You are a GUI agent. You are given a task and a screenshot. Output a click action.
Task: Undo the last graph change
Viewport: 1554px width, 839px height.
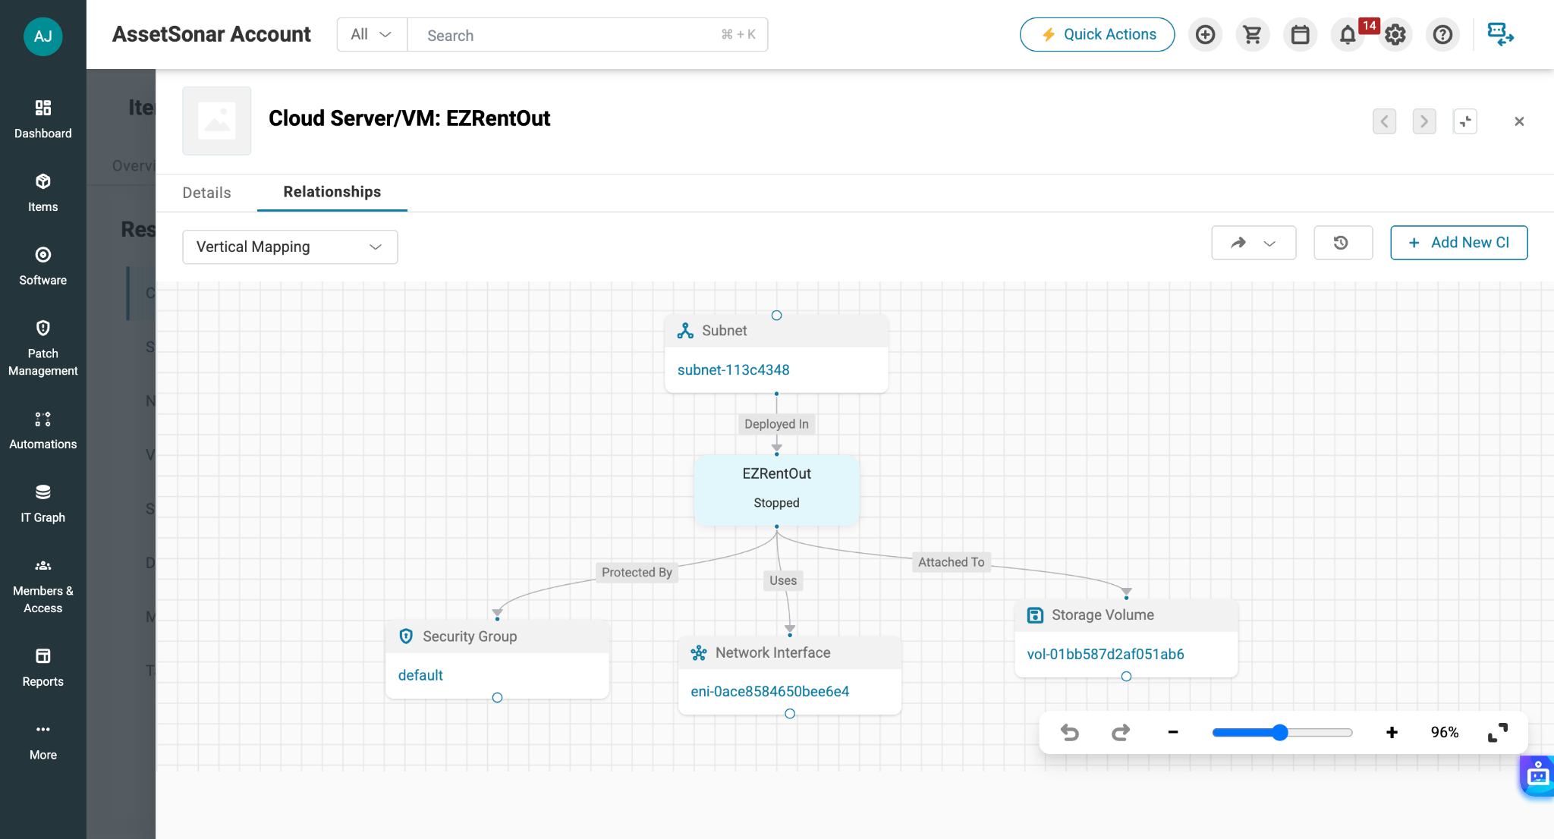(x=1070, y=732)
